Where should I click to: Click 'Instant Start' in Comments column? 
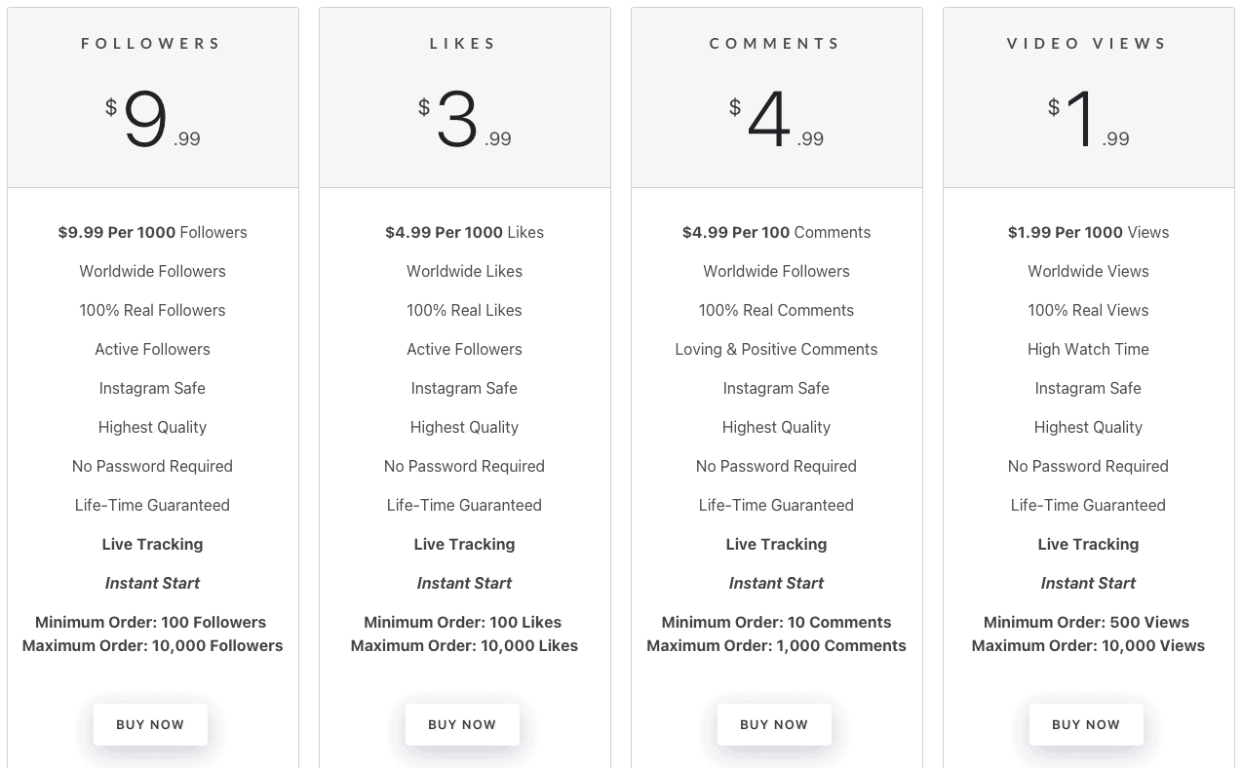click(x=776, y=583)
